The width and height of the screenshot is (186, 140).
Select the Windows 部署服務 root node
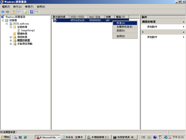coord(15,17)
